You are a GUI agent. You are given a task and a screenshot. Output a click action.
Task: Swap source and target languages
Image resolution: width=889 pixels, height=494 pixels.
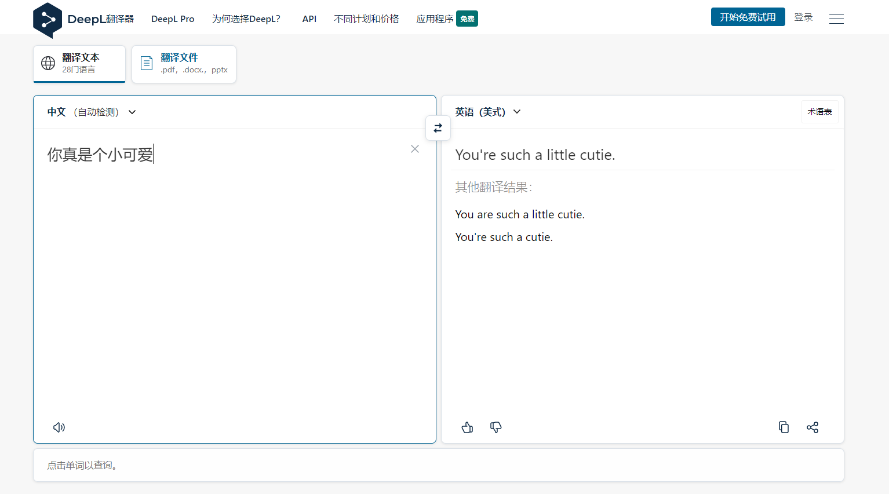(x=438, y=128)
